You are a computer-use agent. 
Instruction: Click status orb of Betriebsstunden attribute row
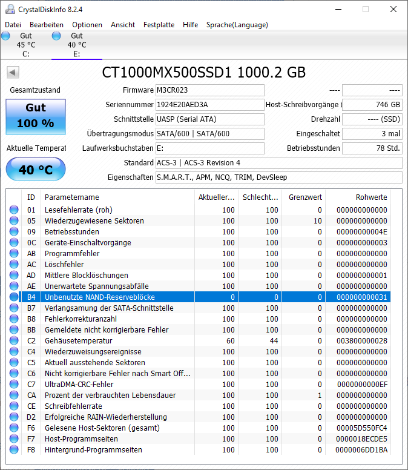point(14,231)
